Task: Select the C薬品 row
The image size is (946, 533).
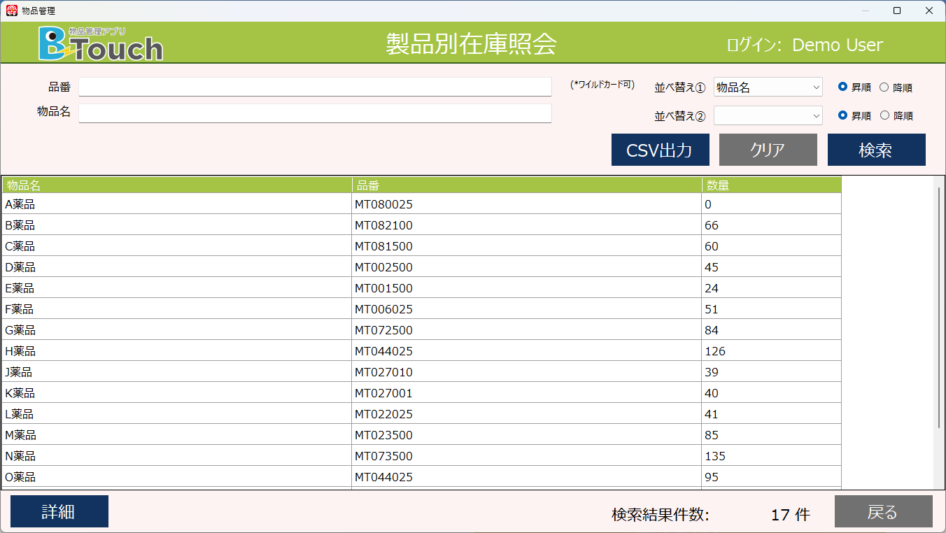Action: pos(421,246)
